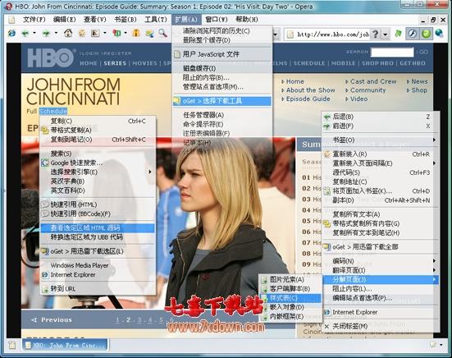The height and width of the screenshot is (358, 452).
Task: Click the page icon inside the address field
Action: [290, 34]
